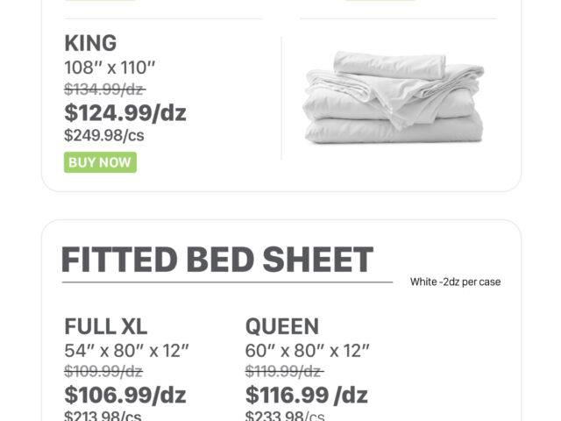Click the partially visible green button at top left
Screen dimensions: 561x421
pos(100,1)
